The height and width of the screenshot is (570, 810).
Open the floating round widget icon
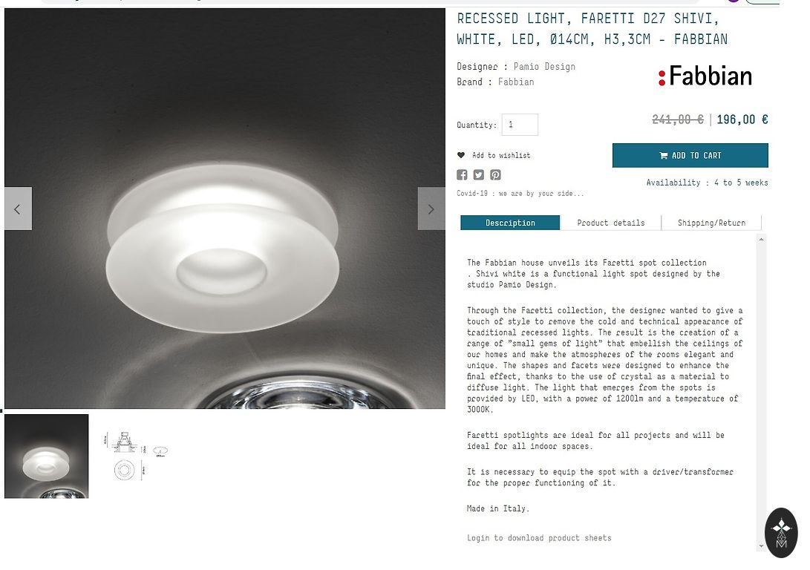click(x=781, y=533)
